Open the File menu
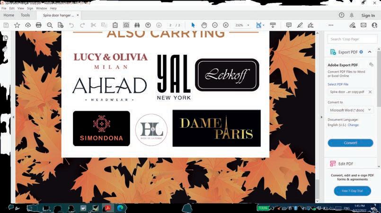The image size is (381, 213). (4, 8)
